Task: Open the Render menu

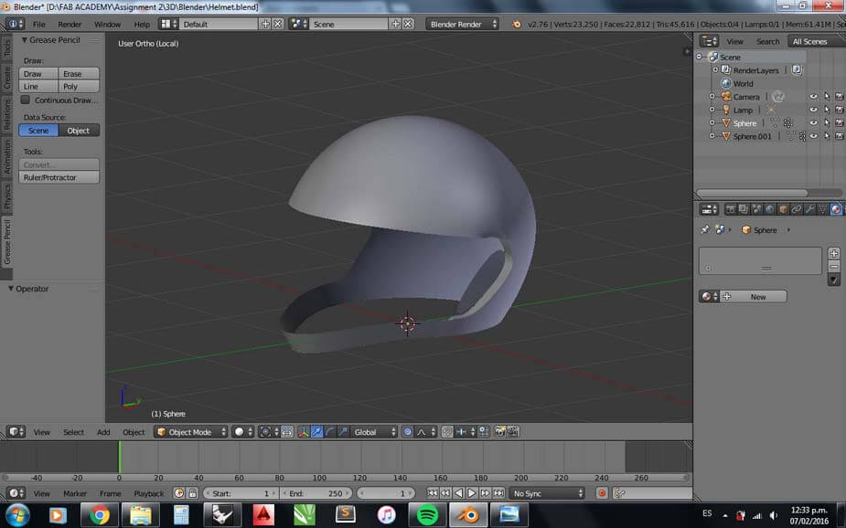Action: tap(70, 25)
